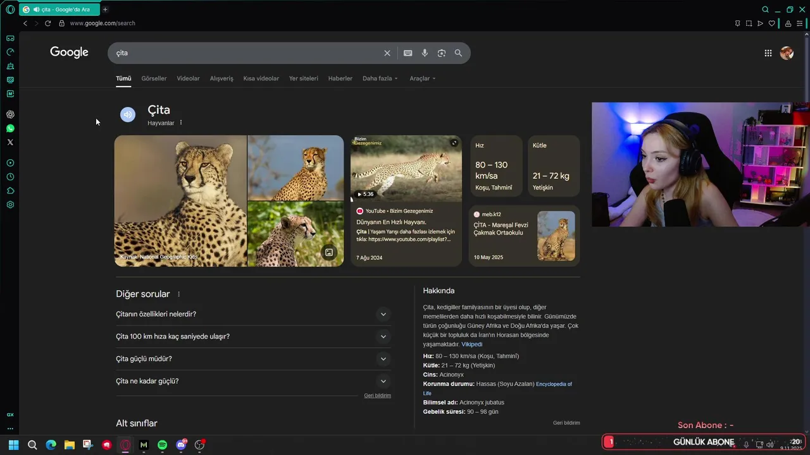Expand 'Çitanın özellikleri nelerdir?' question

(253, 314)
